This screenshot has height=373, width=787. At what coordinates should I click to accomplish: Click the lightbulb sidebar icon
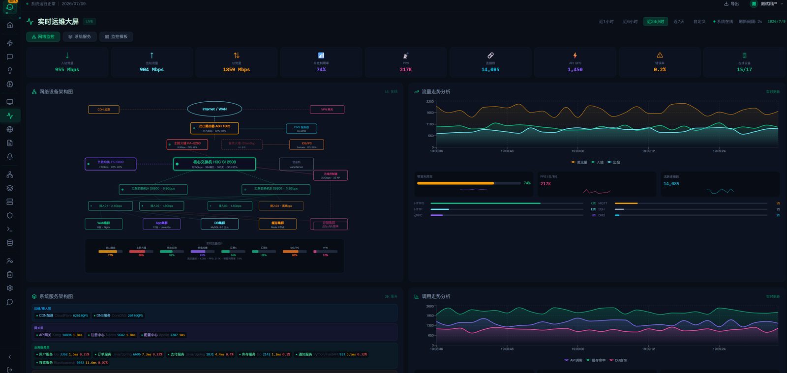pyautogui.click(x=10, y=71)
